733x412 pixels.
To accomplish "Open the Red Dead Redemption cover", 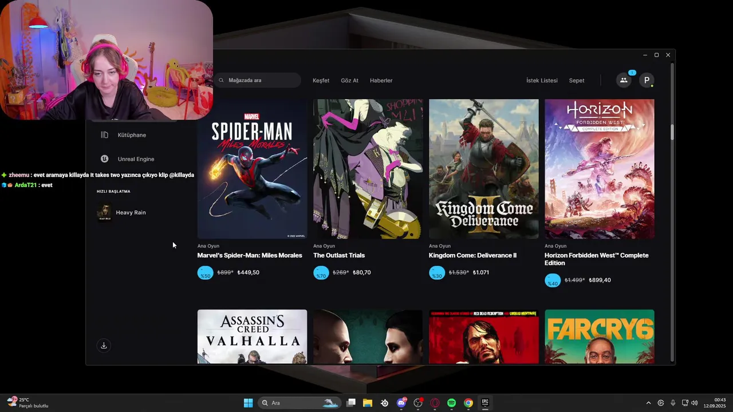I will pos(484,336).
